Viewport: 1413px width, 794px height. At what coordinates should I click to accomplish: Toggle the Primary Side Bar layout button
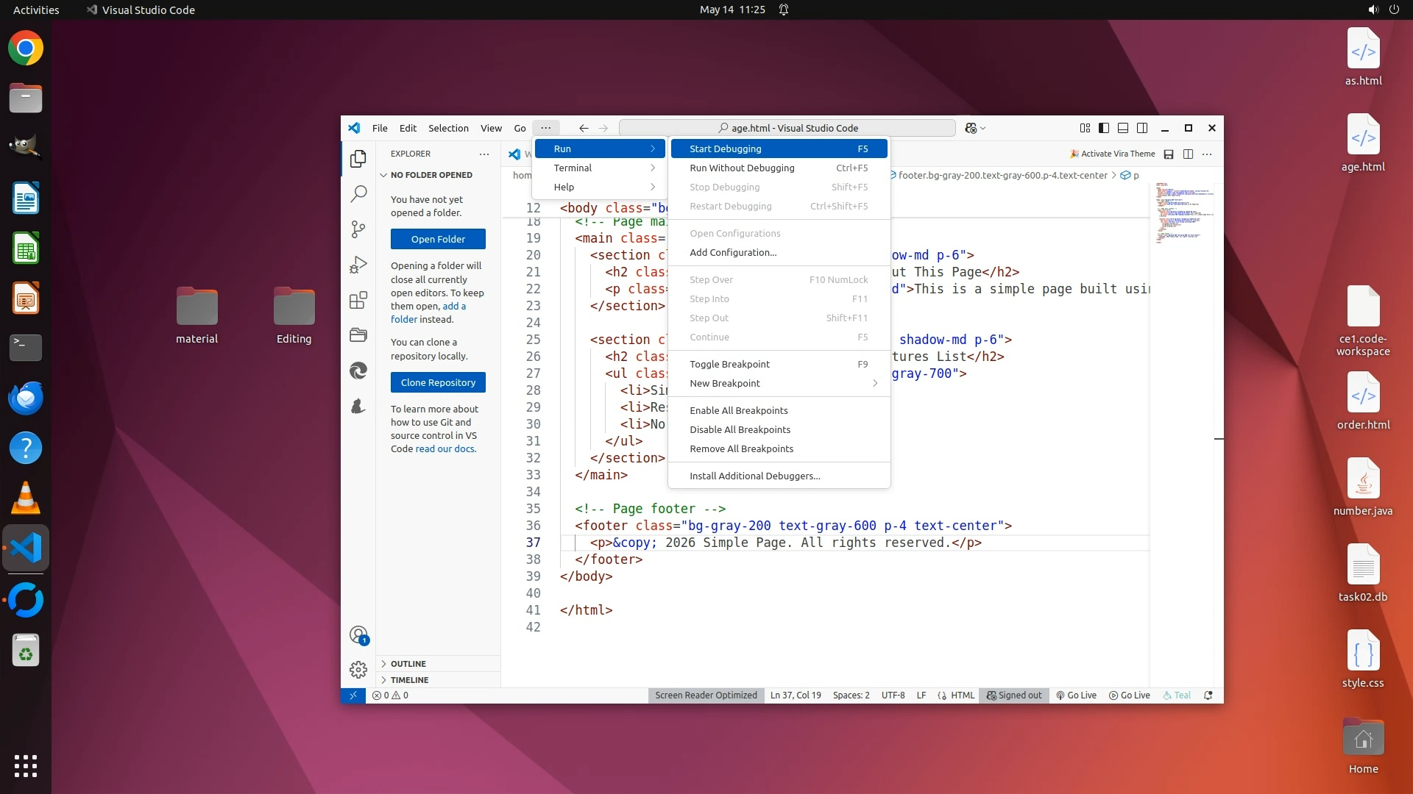tap(1104, 128)
